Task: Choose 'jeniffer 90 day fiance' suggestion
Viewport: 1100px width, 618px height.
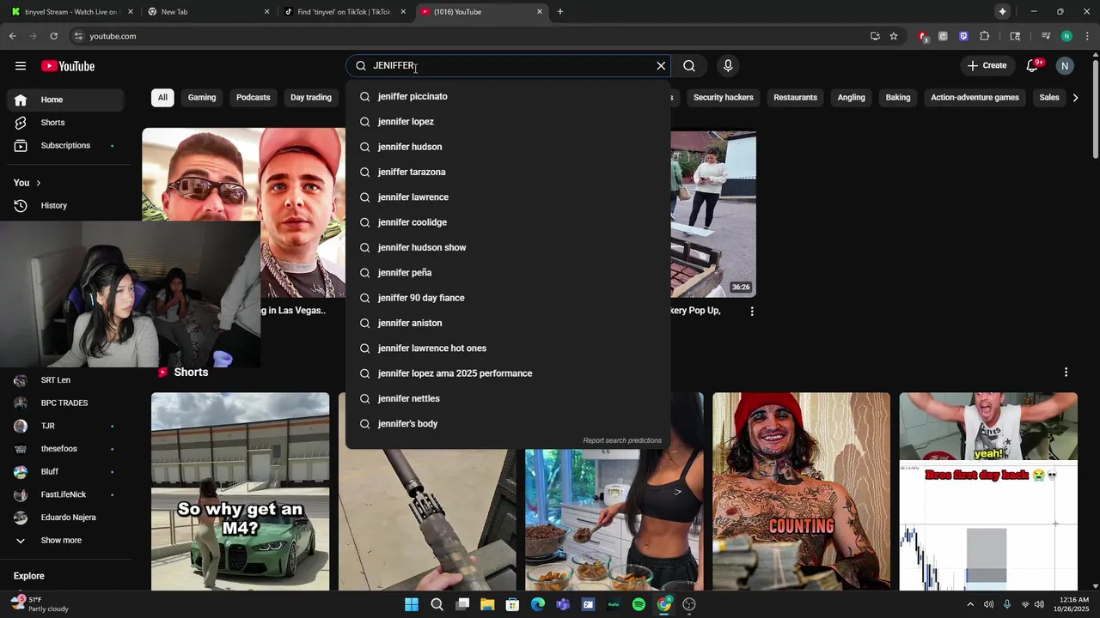Action: point(508,298)
